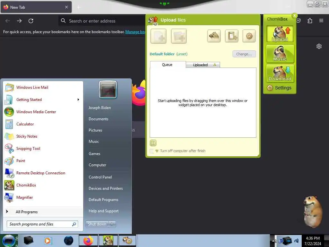Open Getting Started in Start menu

(43, 100)
